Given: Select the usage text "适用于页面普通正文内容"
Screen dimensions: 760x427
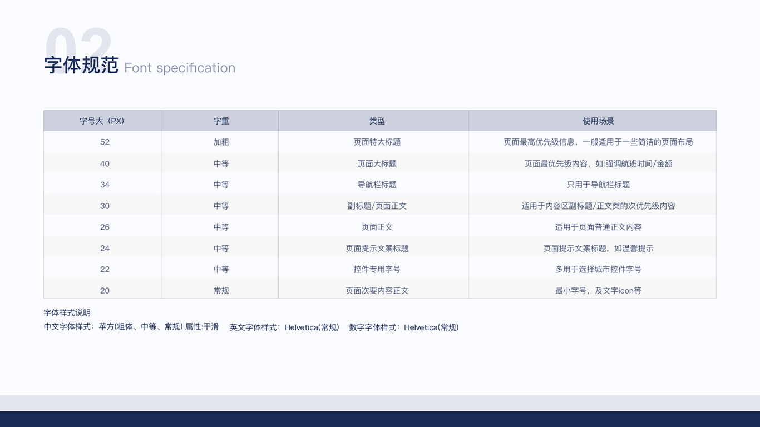Looking at the screenshot, I should click(599, 227).
